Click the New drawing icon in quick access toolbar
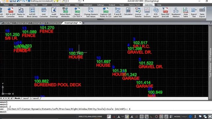Screen dimensions: 212x119 pos(4,1)
